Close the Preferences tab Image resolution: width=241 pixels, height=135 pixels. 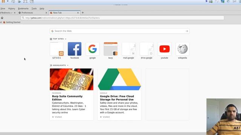click(46, 13)
